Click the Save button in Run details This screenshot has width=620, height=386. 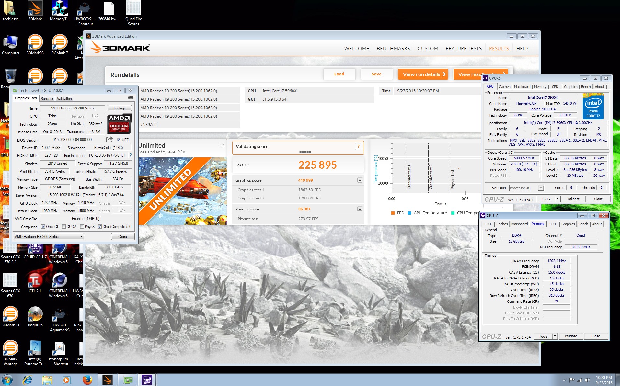click(376, 74)
